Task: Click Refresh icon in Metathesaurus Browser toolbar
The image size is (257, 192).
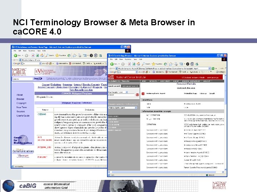Action: tap(37, 55)
